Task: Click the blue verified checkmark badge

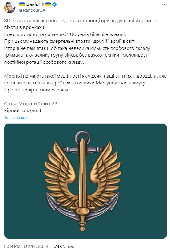Action: pyautogui.click(x=54, y=5)
